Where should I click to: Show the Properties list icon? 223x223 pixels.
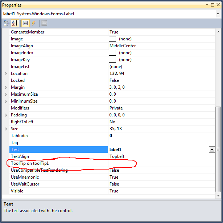pos(25,23)
